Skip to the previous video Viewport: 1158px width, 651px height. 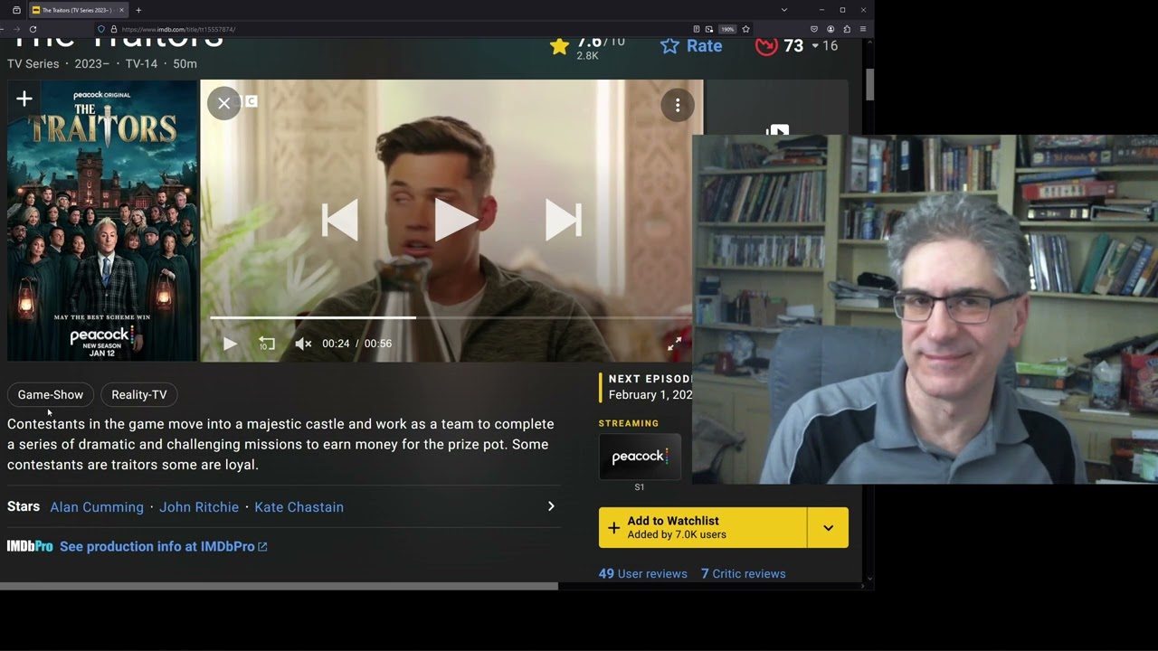click(340, 221)
